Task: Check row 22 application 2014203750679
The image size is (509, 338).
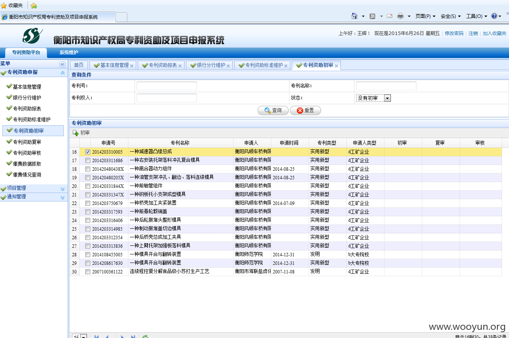Action: coord(88,203)
